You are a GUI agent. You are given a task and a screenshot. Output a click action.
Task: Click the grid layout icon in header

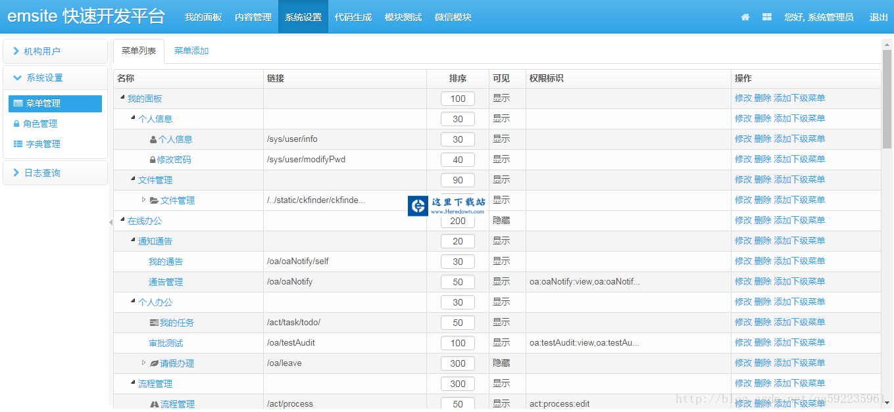coord(767,17)
